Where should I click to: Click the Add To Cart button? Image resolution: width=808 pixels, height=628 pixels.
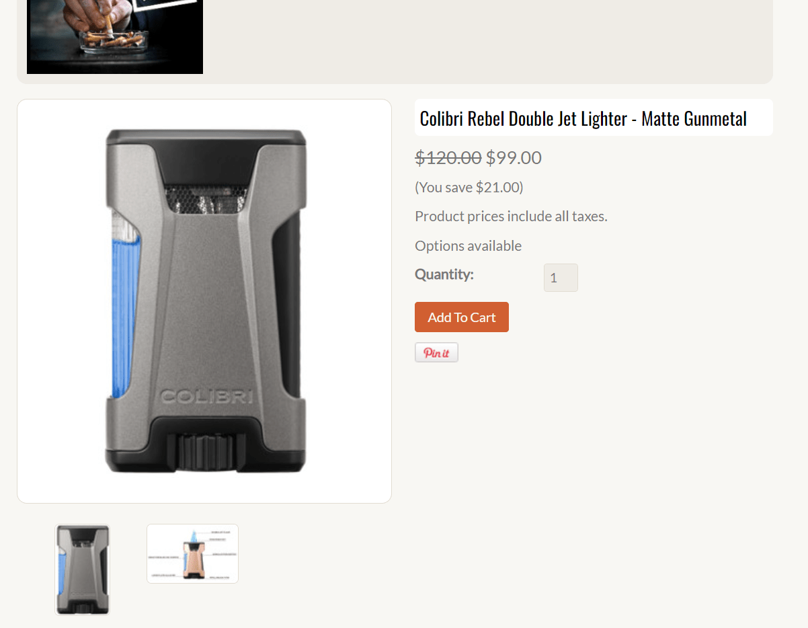click(461, 317)
